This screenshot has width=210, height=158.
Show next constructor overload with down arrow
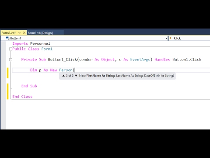[x=76, y=75]
